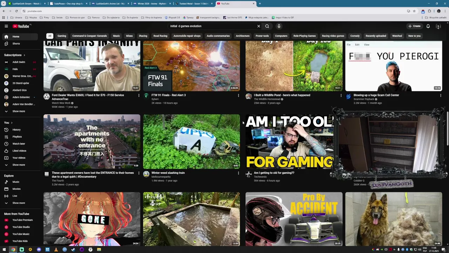The height and width of the screenshot is (253, 449).
Task: Select the Road Racing filter chip
Action: (160, 36)
